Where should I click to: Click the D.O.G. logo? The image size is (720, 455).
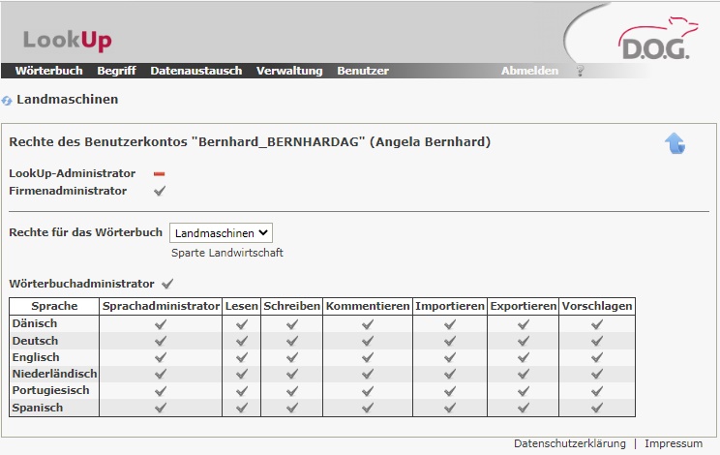pyautogui.click(x=653, y=41)
